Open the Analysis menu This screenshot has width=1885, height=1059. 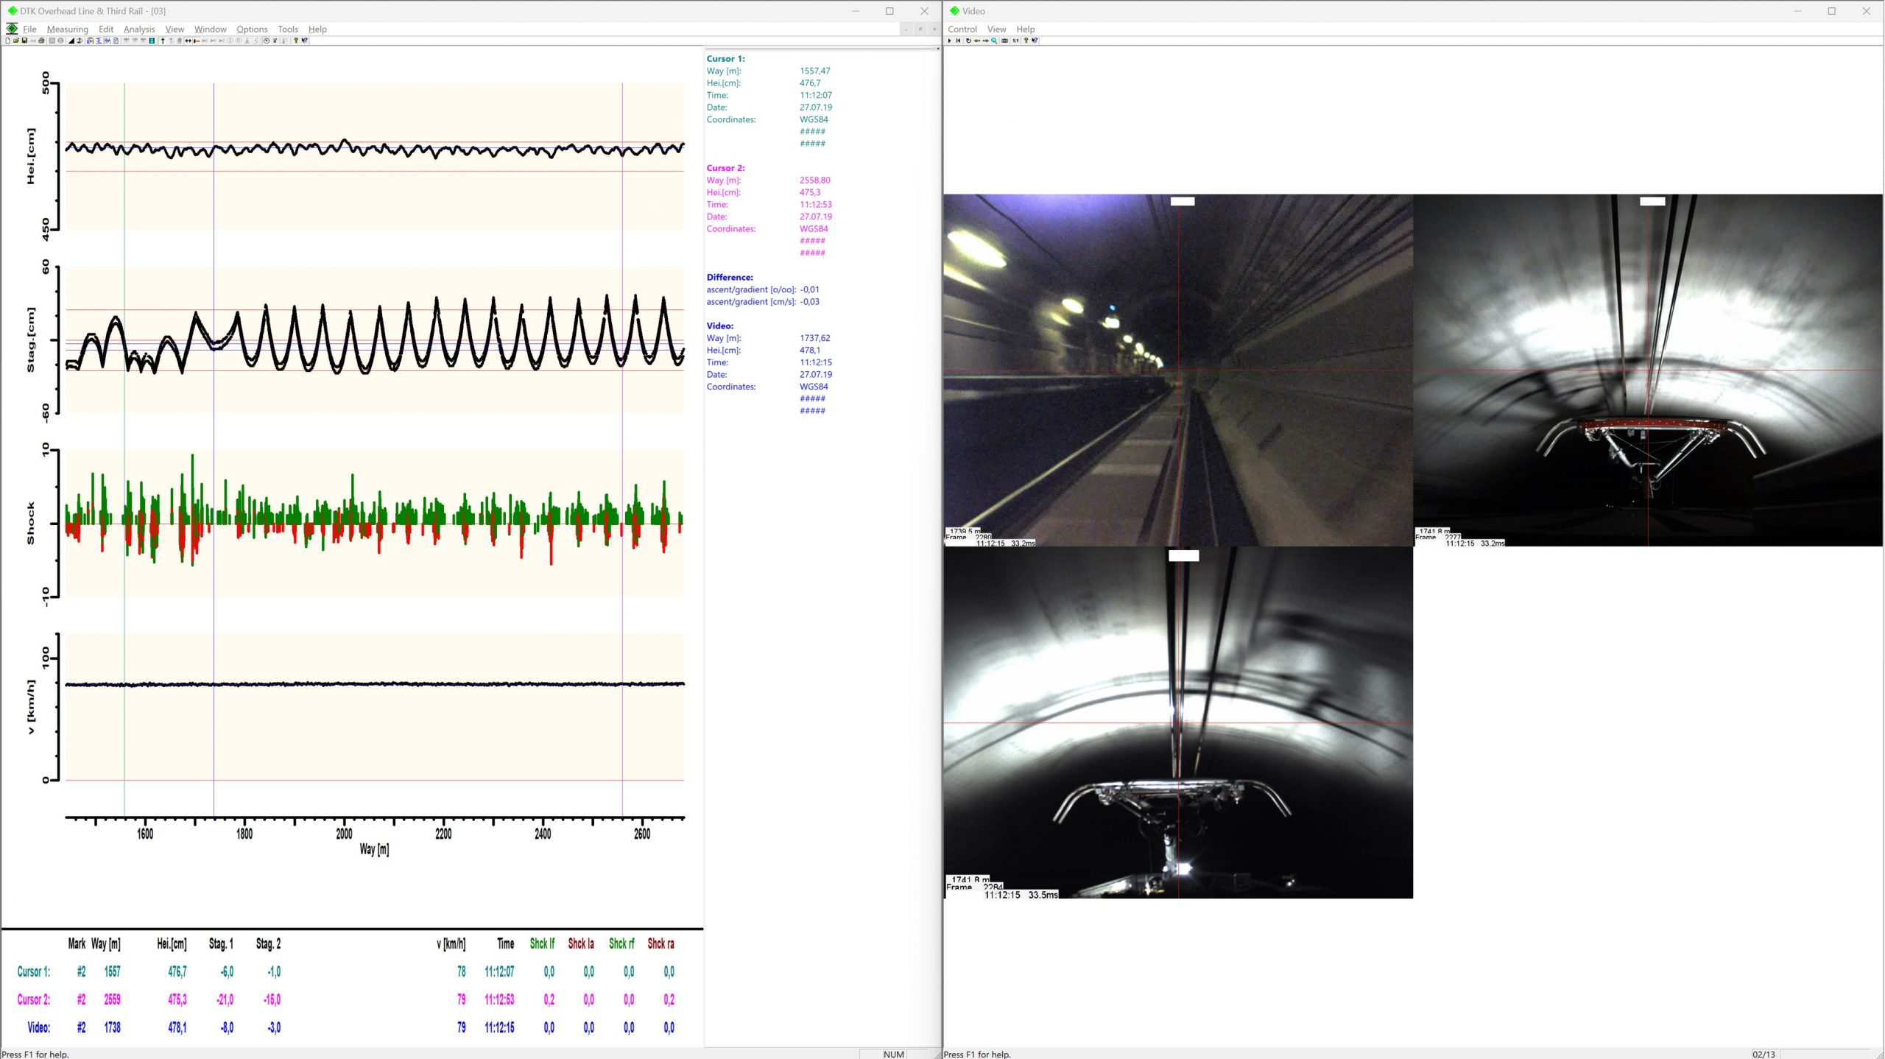click(139, 29)
